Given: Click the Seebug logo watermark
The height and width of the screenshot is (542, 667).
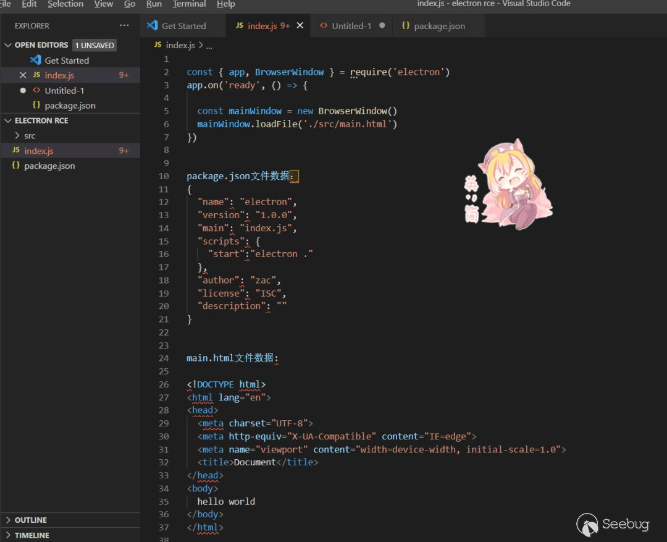Looking at the screenshot, I should point(613,525).
